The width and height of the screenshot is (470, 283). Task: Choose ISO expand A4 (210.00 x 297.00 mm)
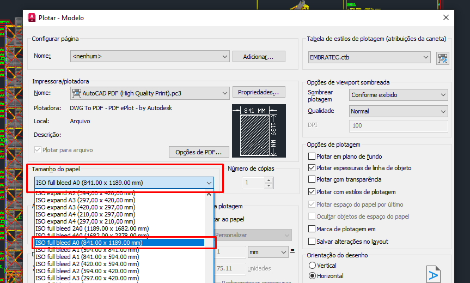pos(85,214)
